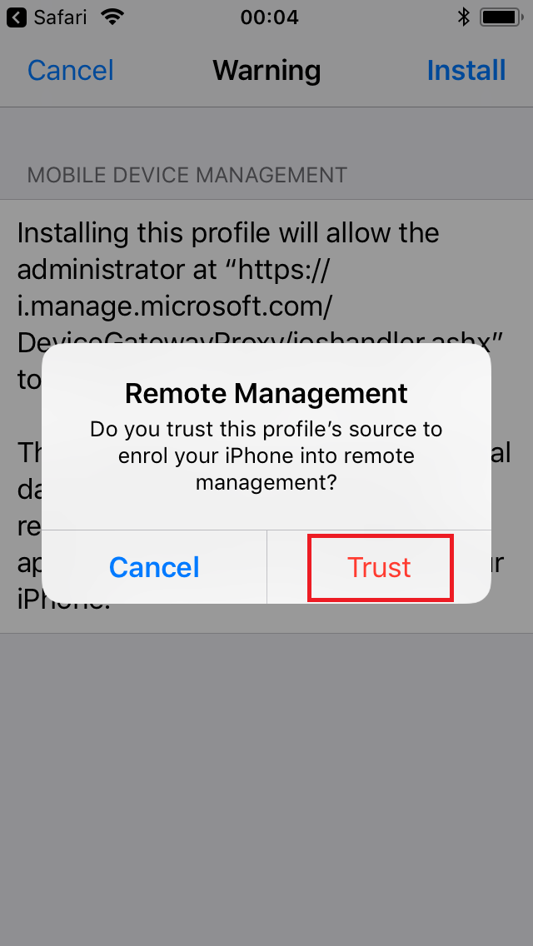Viewport: 533px width, 946px height.
Task: Tap Cancel in the top navigation bar
Action: [71, 70]
